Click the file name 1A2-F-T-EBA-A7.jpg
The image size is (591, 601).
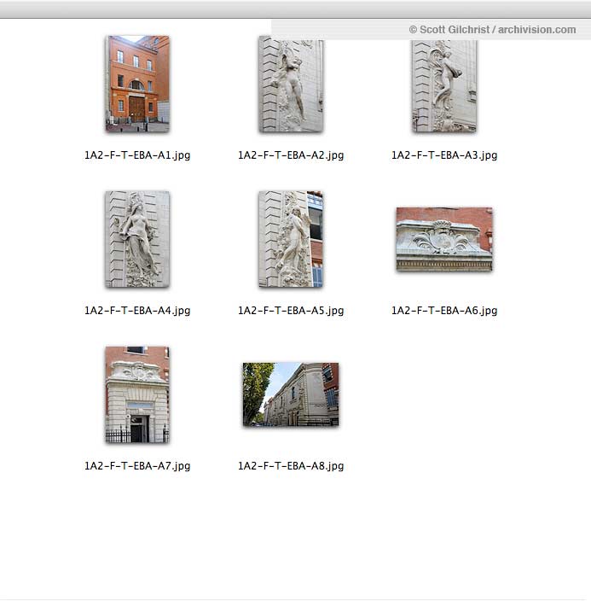tap(137, 466)
